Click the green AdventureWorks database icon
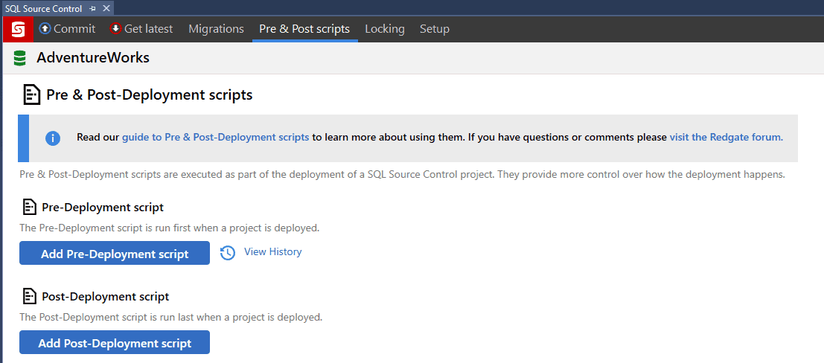This screenshot has width=824, height=363. tap(20, 58)
